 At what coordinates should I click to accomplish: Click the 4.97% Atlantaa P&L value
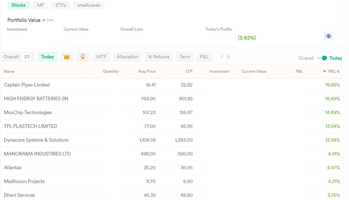coord(334,168)
